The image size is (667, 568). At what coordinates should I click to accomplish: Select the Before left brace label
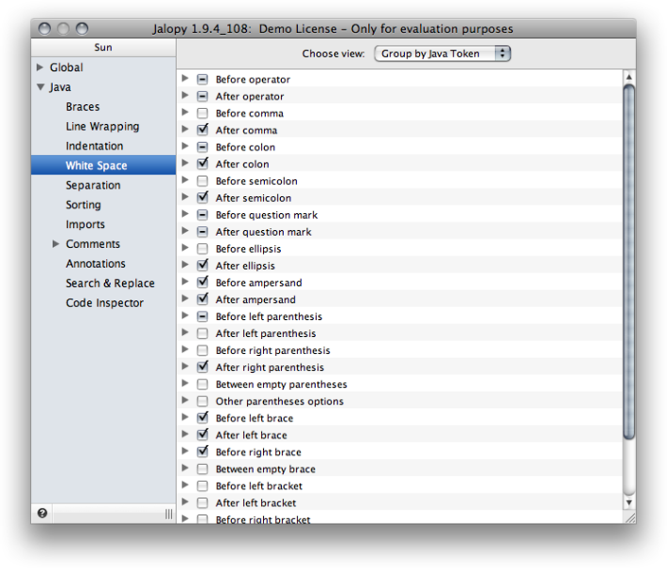(255, 419)
